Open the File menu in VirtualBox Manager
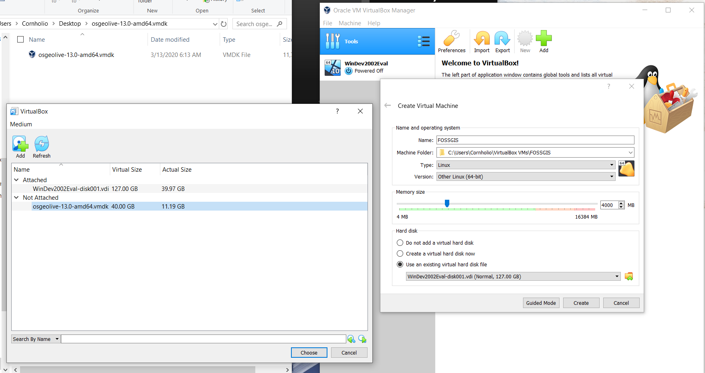 327,23
